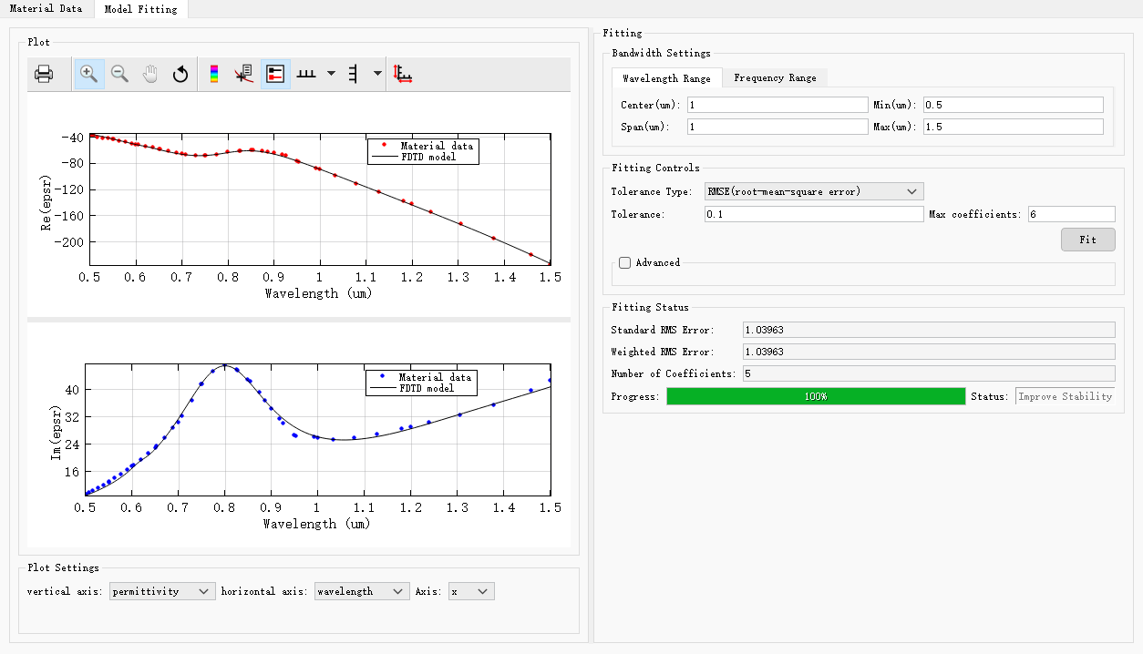
Task: Click the Center(um) input field
Action: pos(777,105)
